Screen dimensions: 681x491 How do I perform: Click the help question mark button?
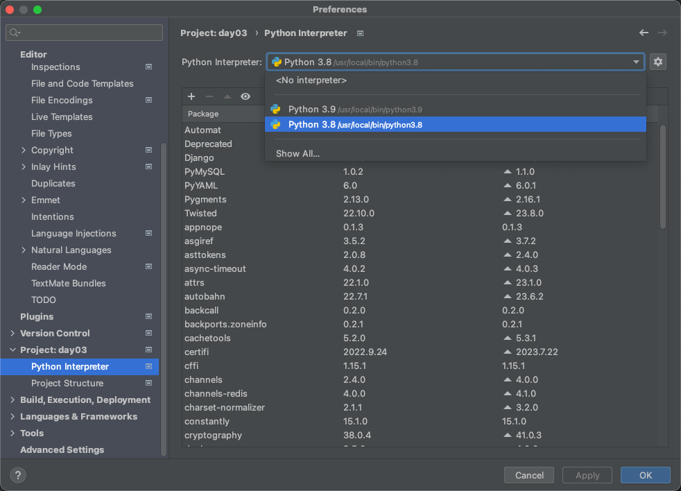click(18, 475)
